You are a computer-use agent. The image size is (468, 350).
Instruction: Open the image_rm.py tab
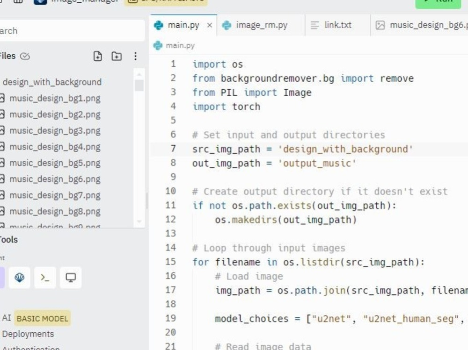coord(262,25)
